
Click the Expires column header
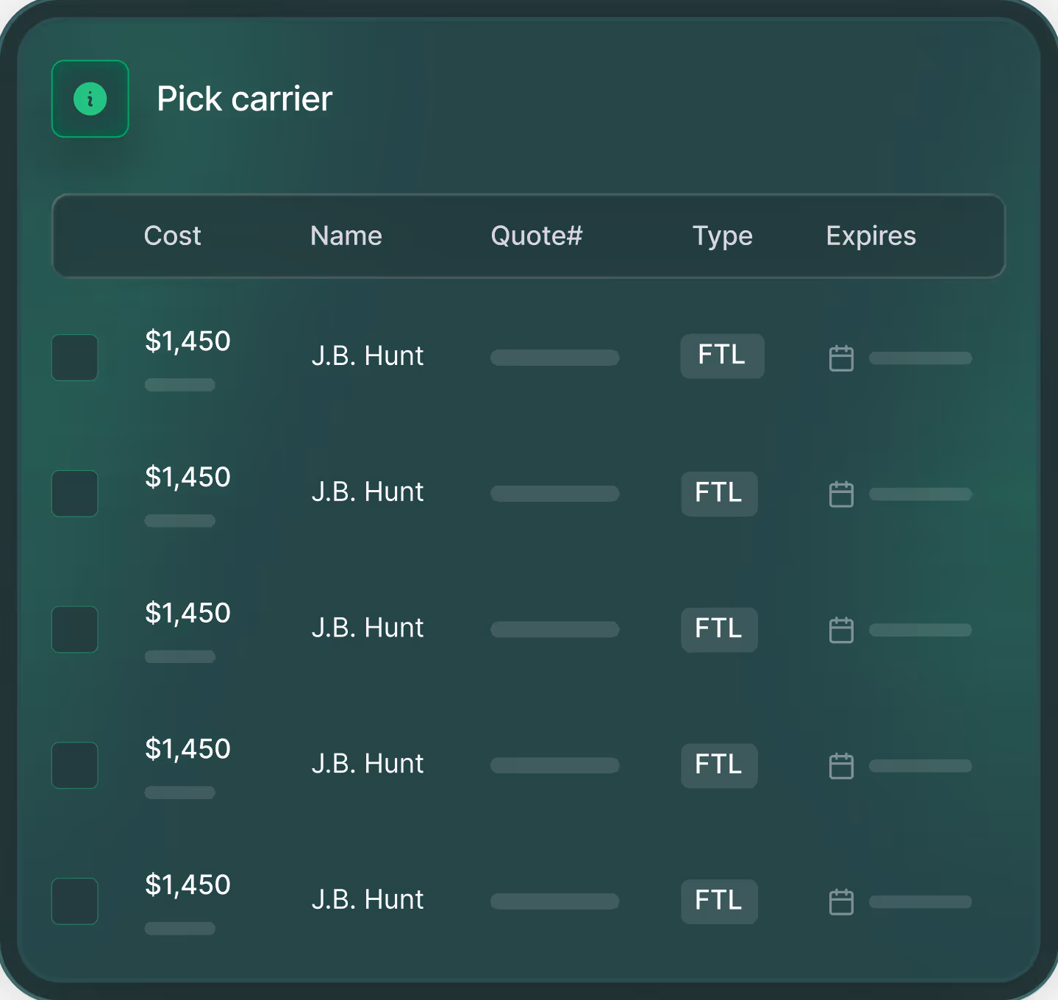[x=871, y=235]
